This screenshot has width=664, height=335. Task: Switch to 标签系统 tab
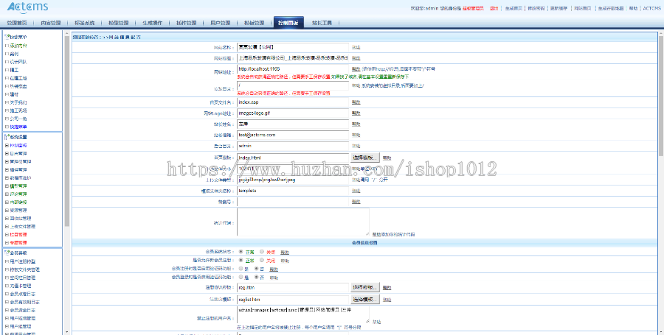(85, 23)
